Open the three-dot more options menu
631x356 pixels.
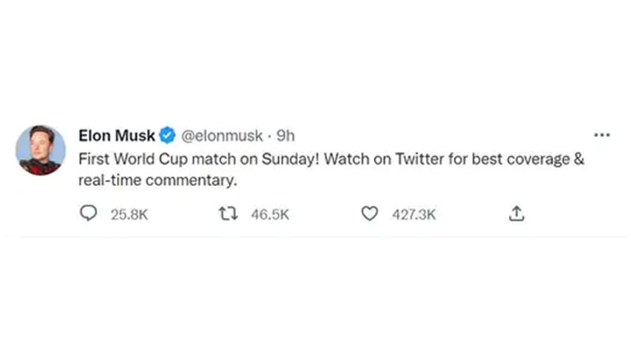(602, 135)
